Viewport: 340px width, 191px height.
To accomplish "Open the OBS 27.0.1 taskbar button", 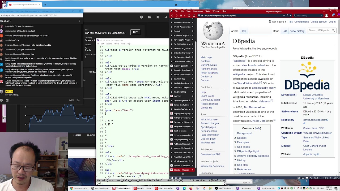I will 224,188.
